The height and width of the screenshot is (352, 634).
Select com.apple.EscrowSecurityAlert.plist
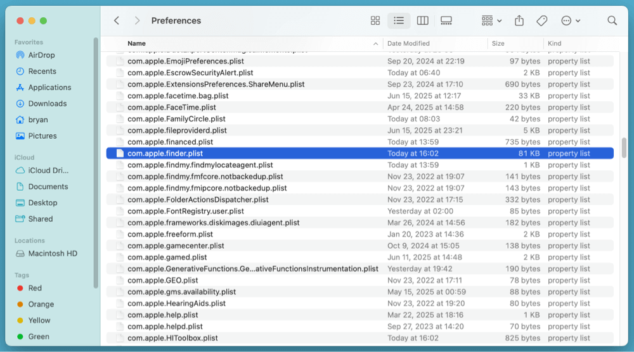click(x=360, y=73)
